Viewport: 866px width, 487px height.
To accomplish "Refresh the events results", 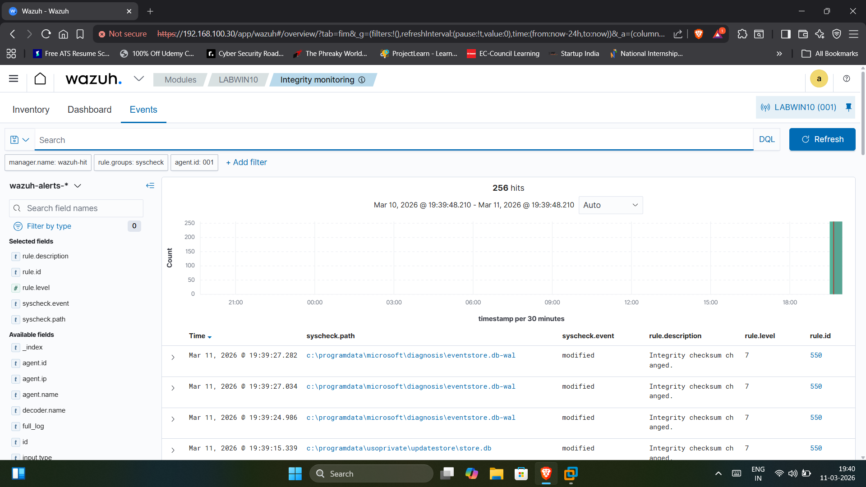I will pyautogui.click(x=822, y=139).
